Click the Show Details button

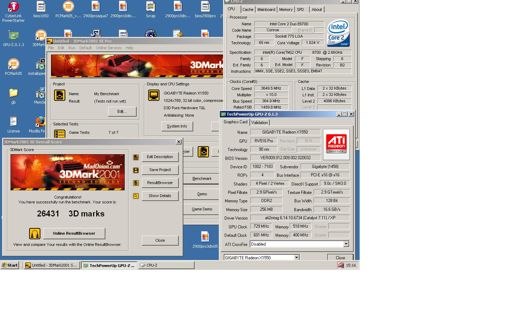pos(160,196)
